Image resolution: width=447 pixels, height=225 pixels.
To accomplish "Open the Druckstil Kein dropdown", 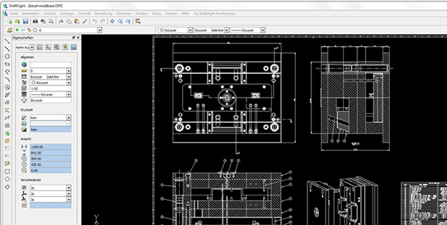I will 69,118.
